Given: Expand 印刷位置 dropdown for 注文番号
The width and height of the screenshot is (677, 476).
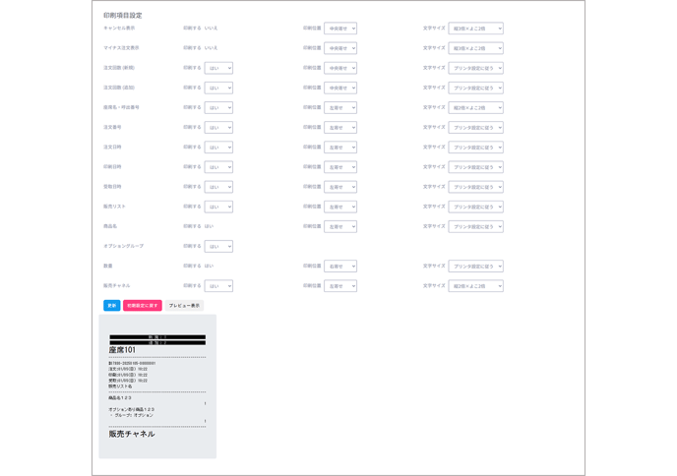Looking at the screenshot, I should pyautogui.click(x=340, y=128).
